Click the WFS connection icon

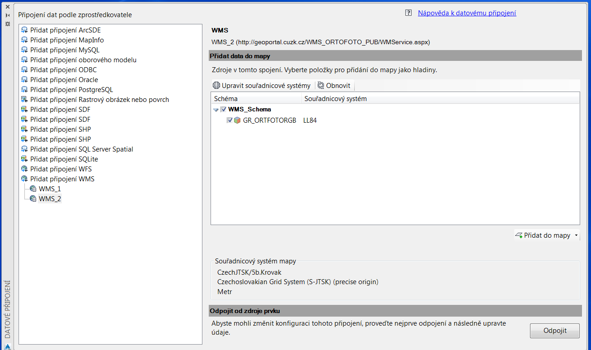pos(24,169)
